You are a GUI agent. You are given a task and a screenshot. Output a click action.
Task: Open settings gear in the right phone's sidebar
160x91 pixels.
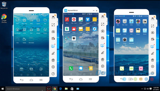[x=152, y=66]
